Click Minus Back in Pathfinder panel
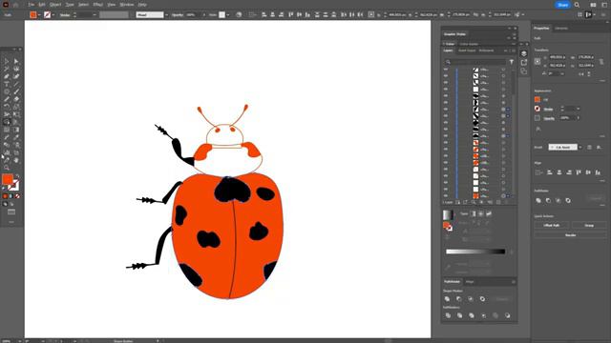611x343 pixels. pos(507,315)
